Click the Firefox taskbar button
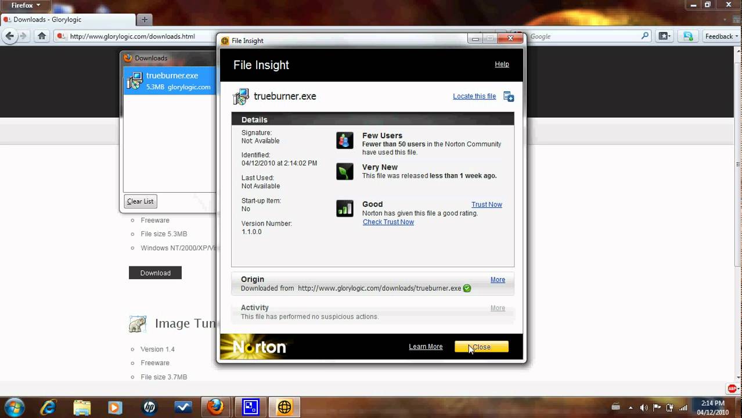Image resolution: width=742 pixels, height=418 pixels. tap(216, 407)
